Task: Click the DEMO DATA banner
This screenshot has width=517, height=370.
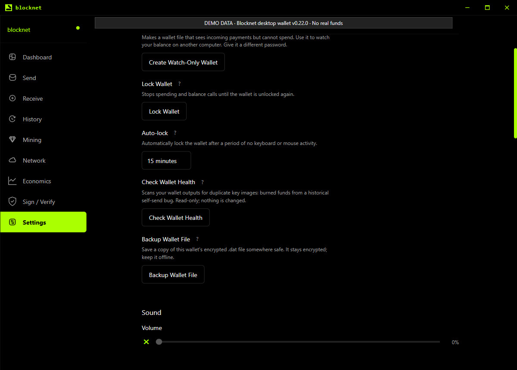Action: click(x=274, y=23)
